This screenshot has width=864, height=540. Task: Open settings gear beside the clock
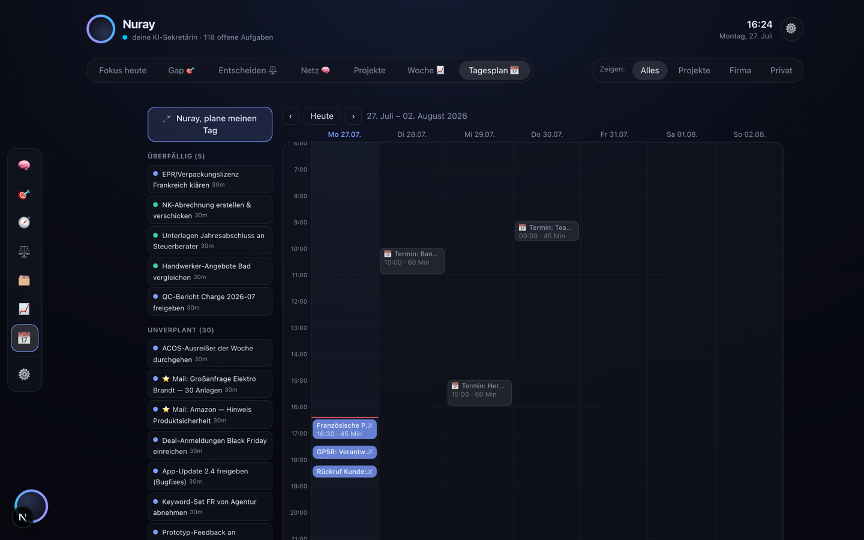point(791,28)
